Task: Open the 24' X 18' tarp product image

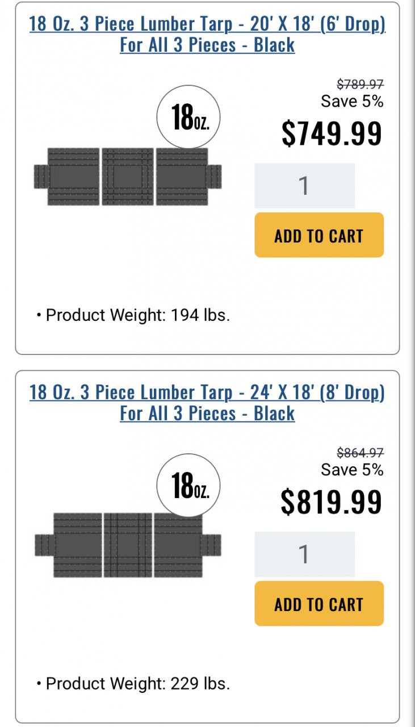Action: coord(128,545)
